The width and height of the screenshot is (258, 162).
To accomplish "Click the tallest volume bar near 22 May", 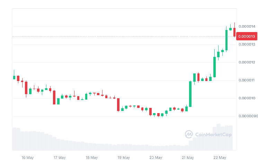I will pyautogui.click(x=219, y=137).
